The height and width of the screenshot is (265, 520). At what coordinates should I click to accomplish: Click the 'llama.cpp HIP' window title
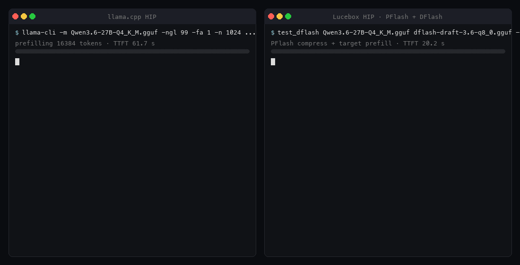(132, 17)
